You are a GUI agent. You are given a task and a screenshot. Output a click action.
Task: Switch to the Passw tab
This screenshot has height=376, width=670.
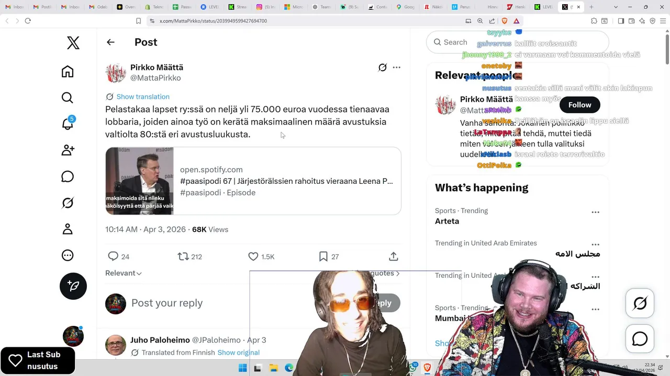coord(183,7)
